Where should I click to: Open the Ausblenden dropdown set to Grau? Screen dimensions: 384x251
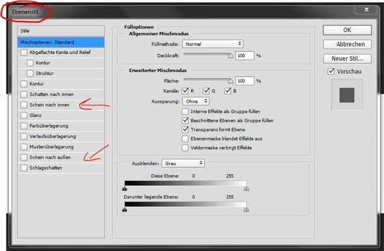(183, 163)
